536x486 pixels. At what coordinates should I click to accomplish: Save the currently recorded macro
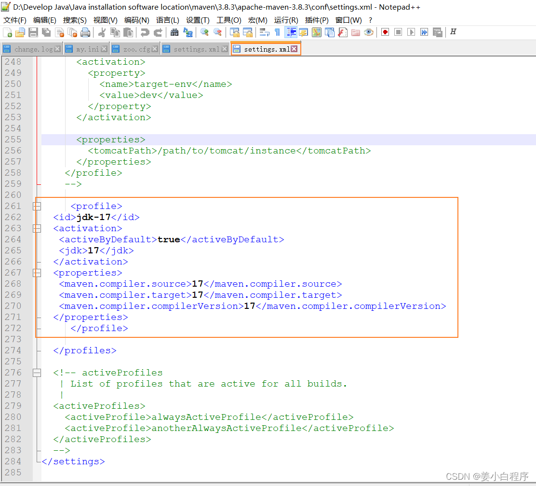(x=438, y=32)
